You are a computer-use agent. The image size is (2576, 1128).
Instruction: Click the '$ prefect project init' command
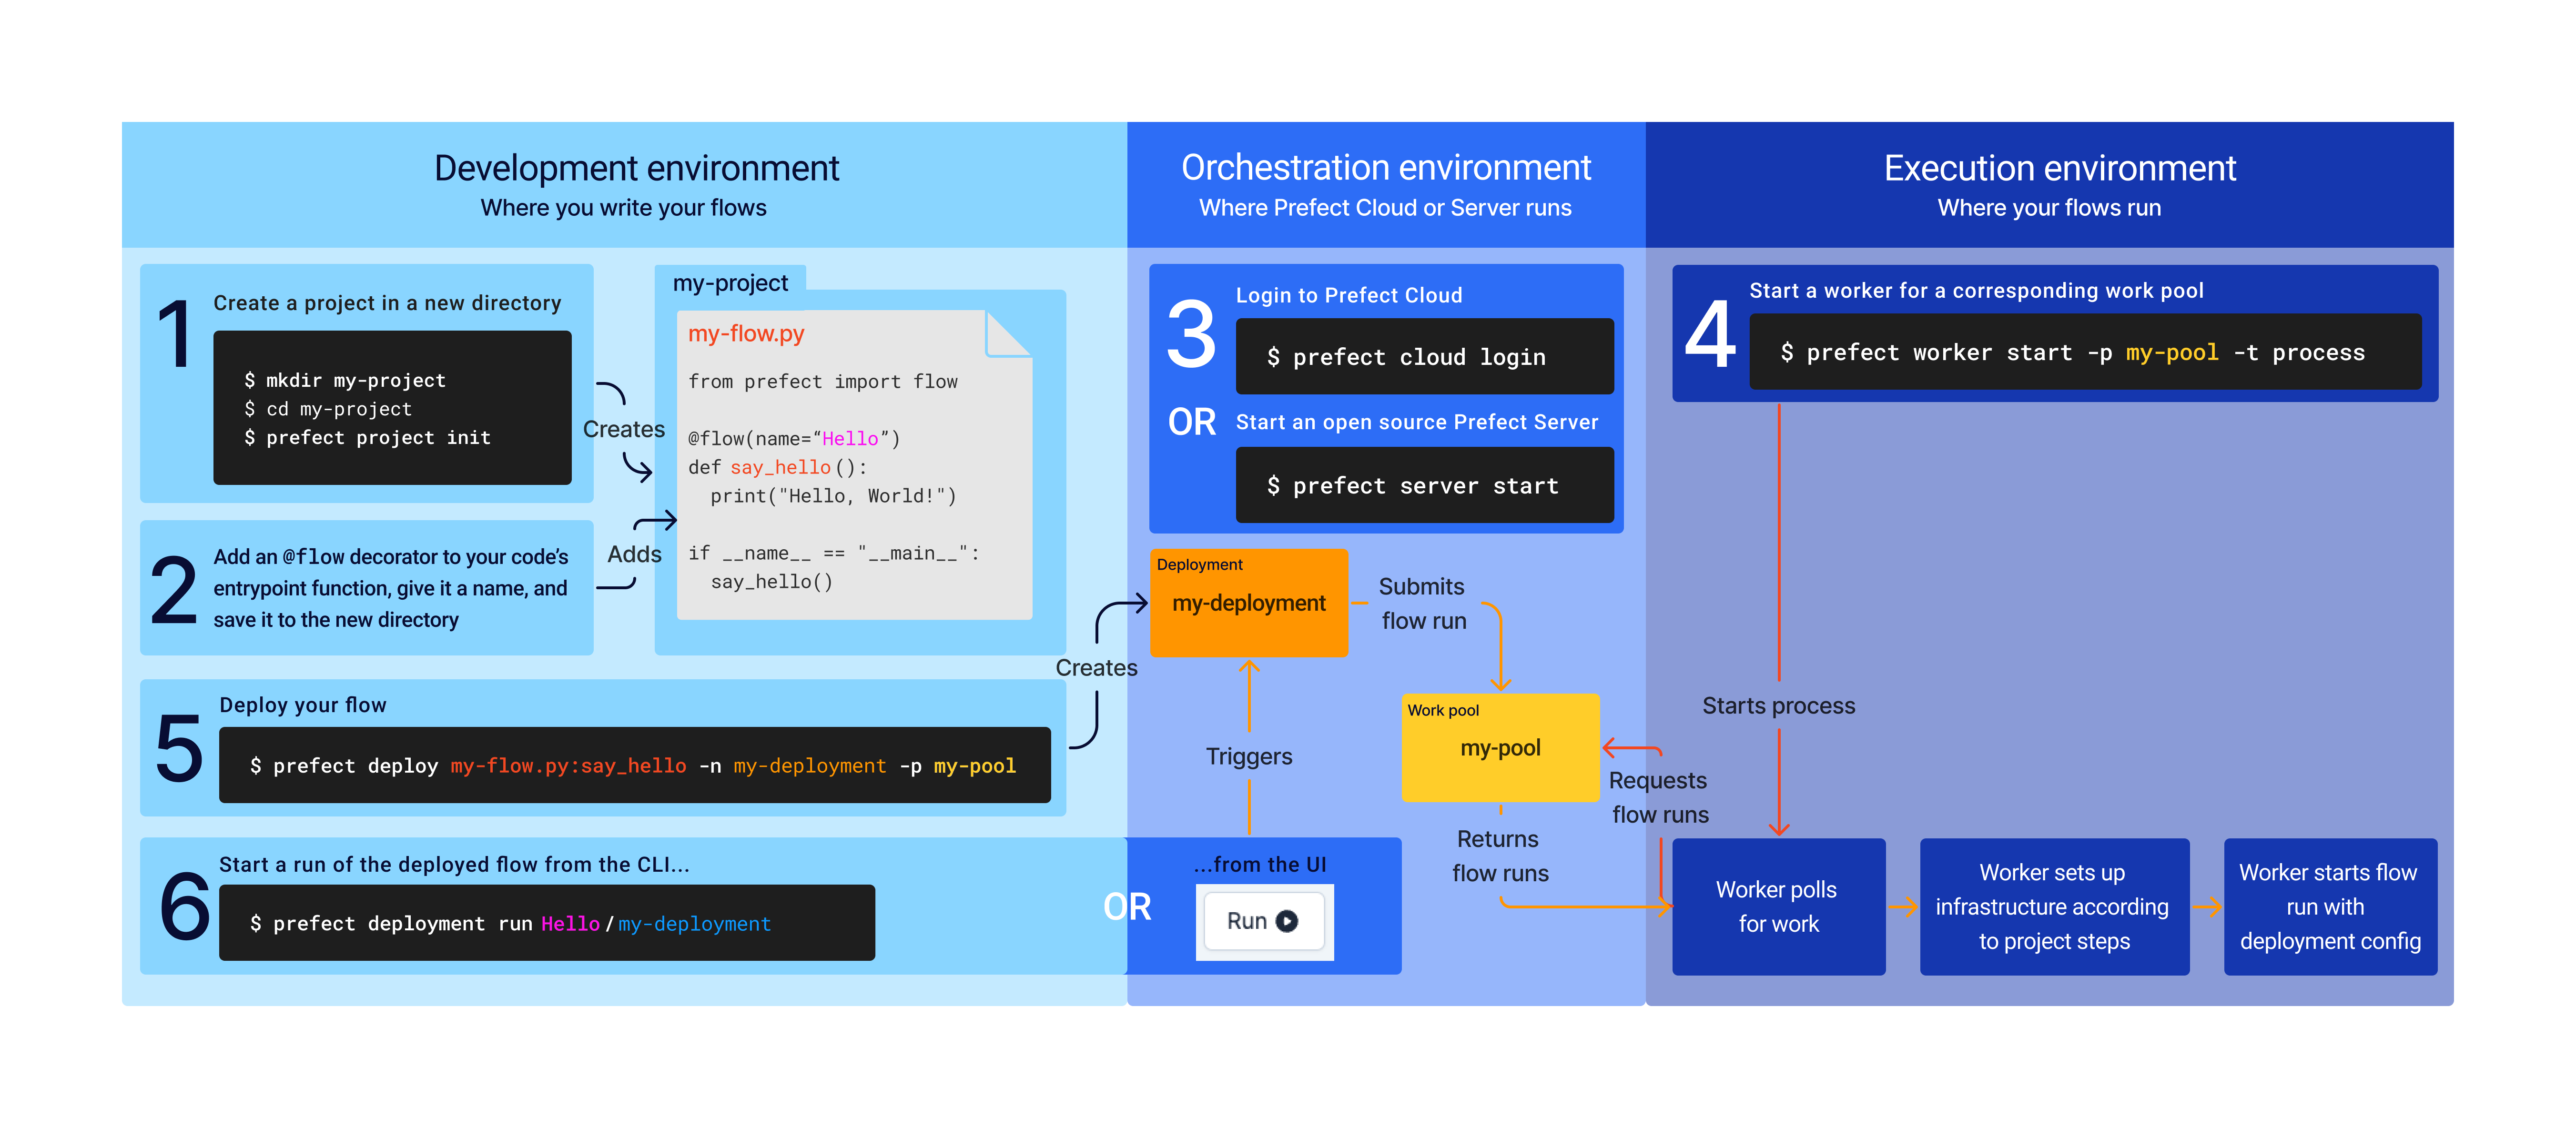pyautogui.click(x=367, y=438)
